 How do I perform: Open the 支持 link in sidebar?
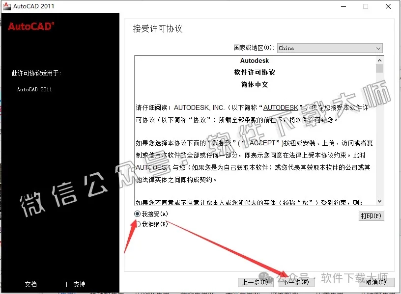pyautogui.click(x=79, y=284)
